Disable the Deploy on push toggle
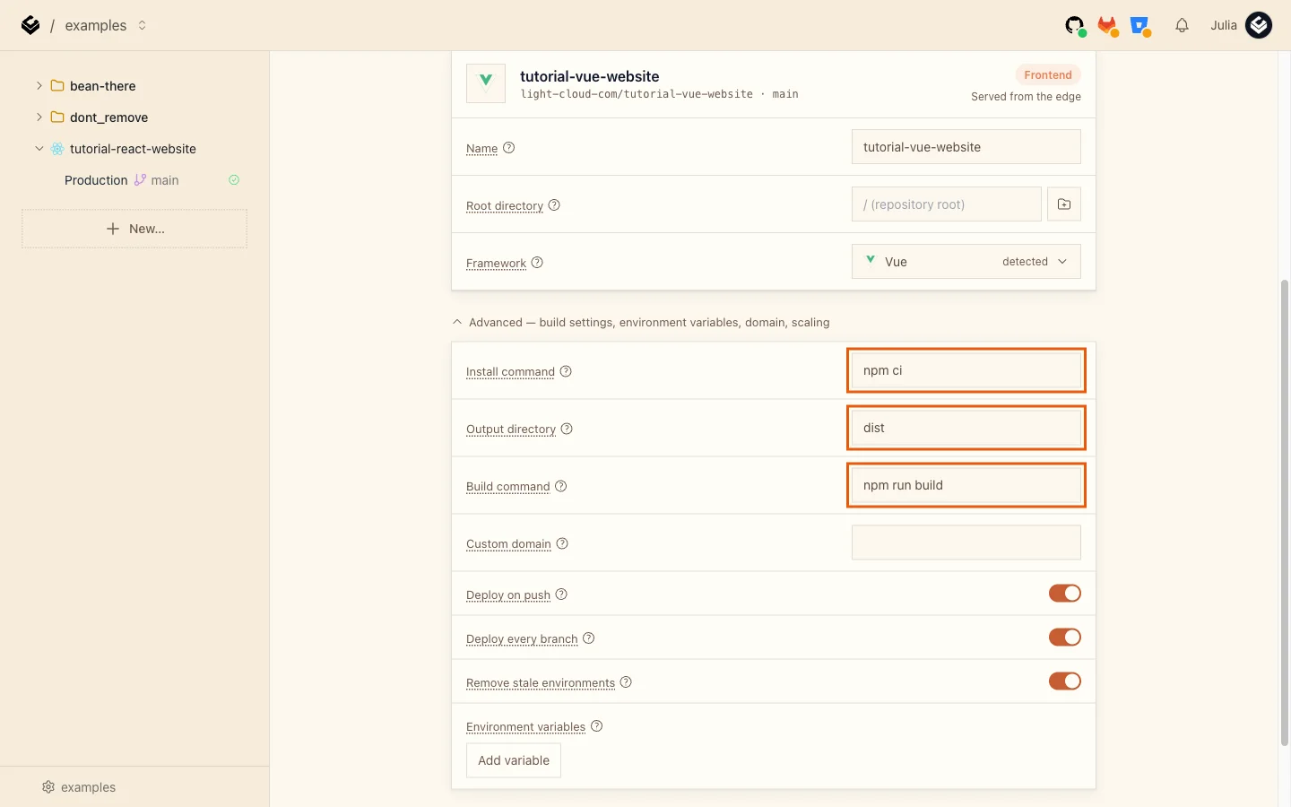This screenshot has width=1291, height=807. click(1065, 594)
